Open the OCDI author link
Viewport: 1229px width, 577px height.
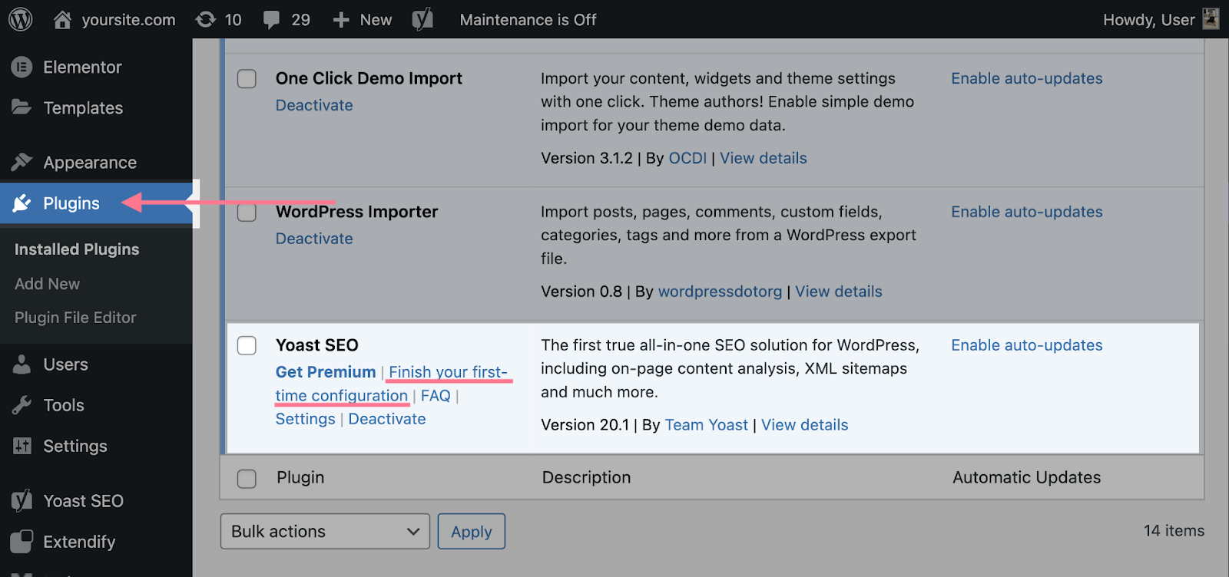tap(687, 158)
